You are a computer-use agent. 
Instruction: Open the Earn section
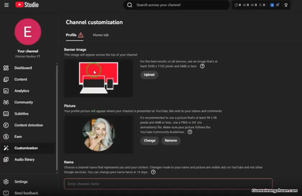click(18, 137)
